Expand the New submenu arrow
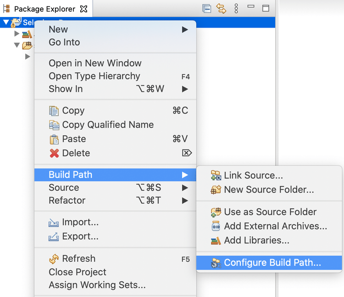Viewport: 344px width, 297px height. 185,29
